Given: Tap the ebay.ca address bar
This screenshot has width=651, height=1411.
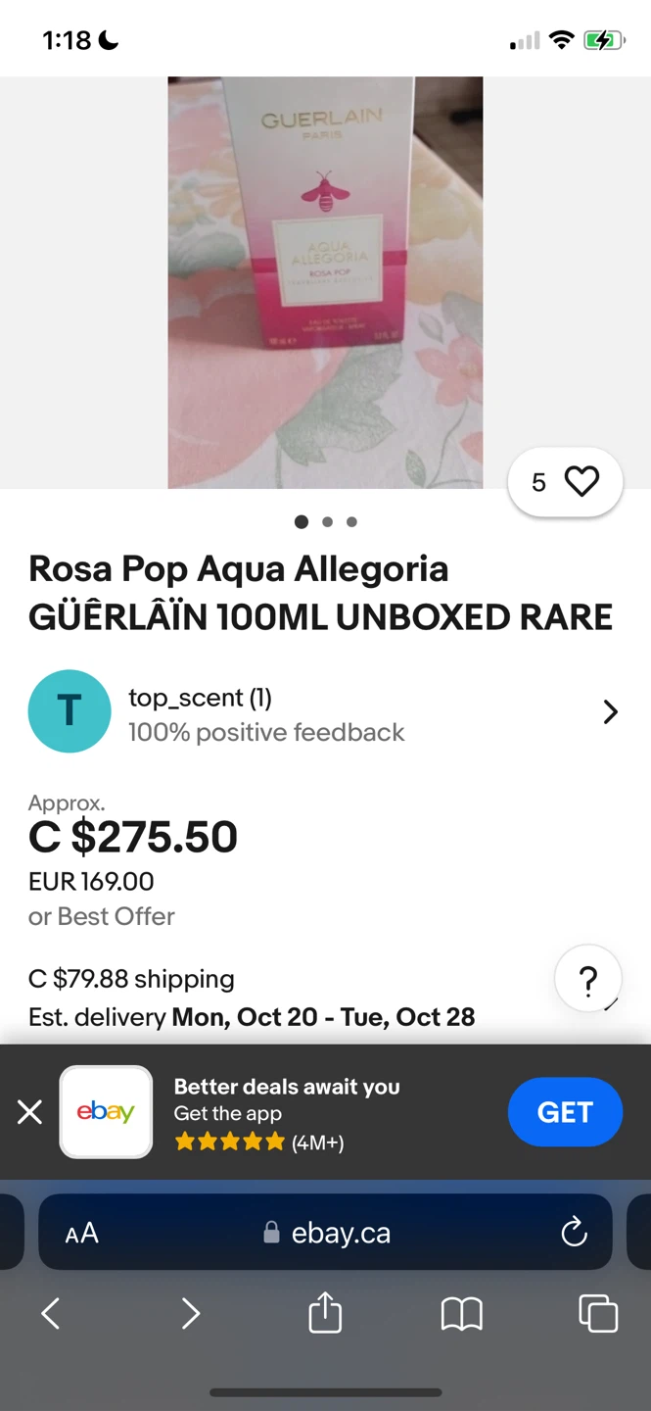Looking at the screenshot, I should pyautogui.click(x=328, y=1233).
